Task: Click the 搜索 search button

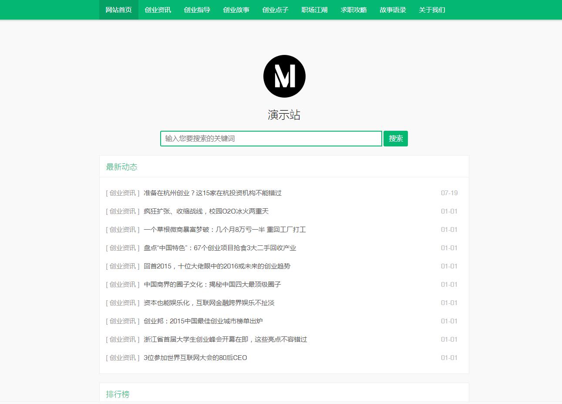Action: pyautogui.click(x=395, y=138)
